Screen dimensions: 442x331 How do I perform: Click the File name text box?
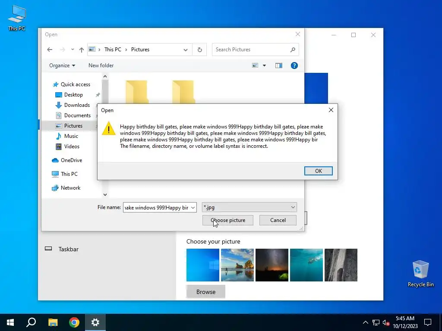coord(156,207)
